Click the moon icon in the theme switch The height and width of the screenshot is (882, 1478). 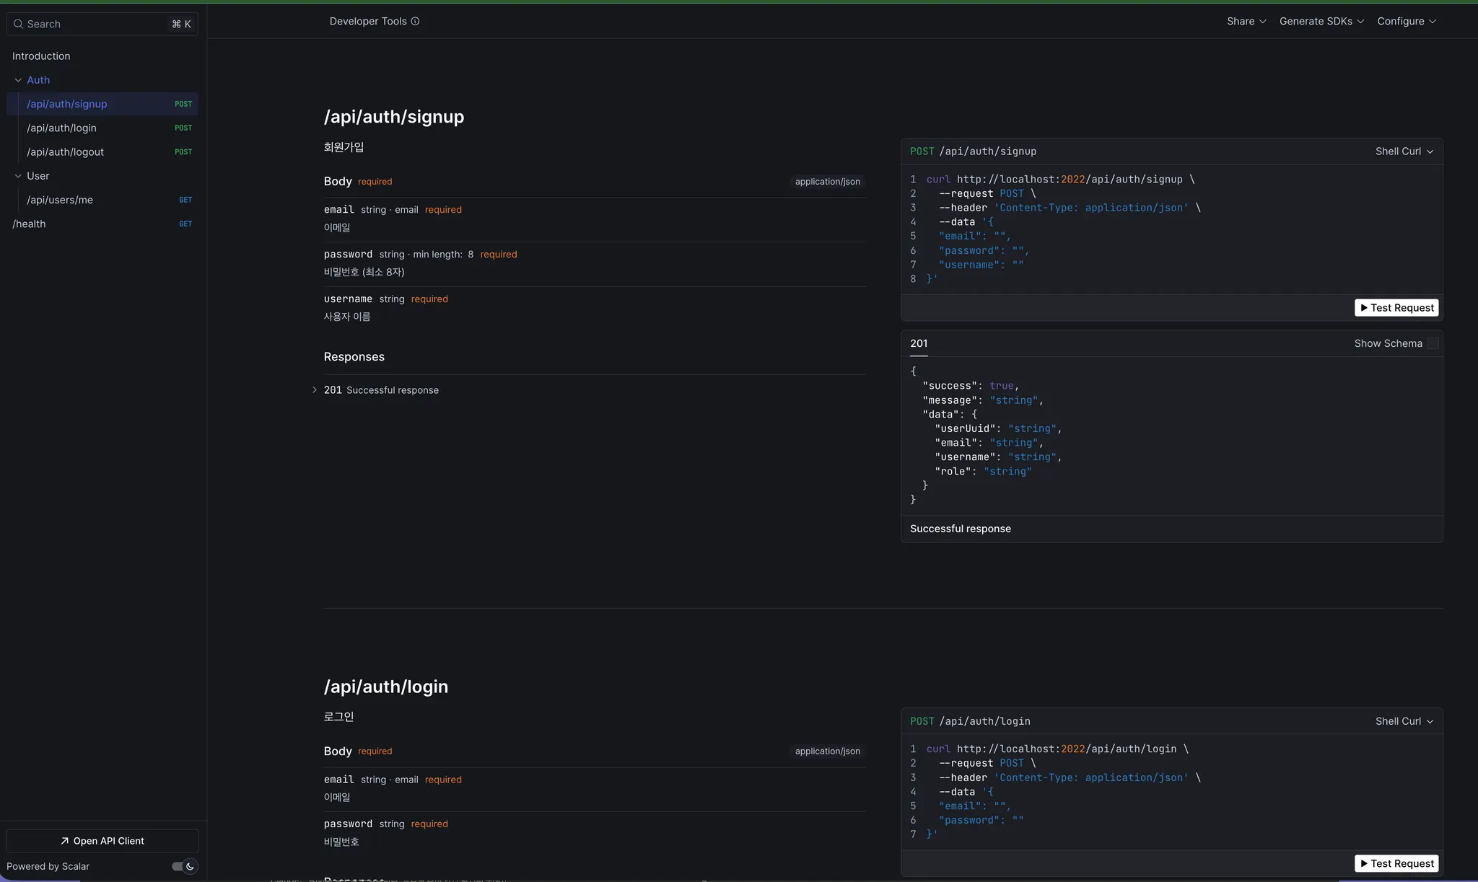(191, 866)
